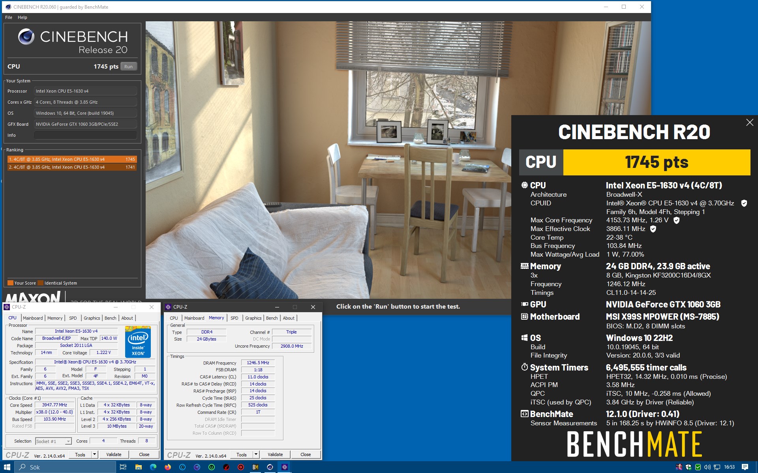Open the notification center
Image resolution: width=758 pixels, height=473 pixels.
[x=745, y=467]
